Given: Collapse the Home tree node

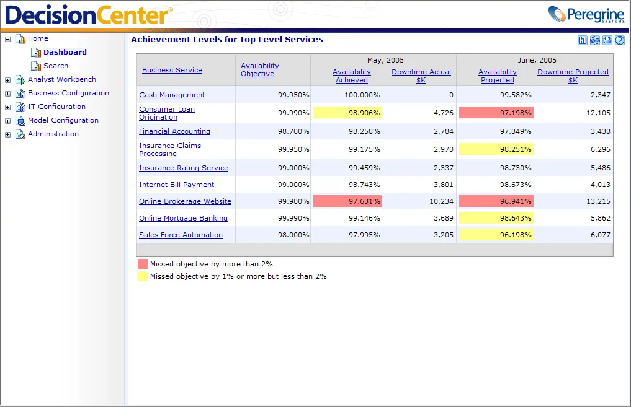Looking at the screenshot, I should point(7,40).
